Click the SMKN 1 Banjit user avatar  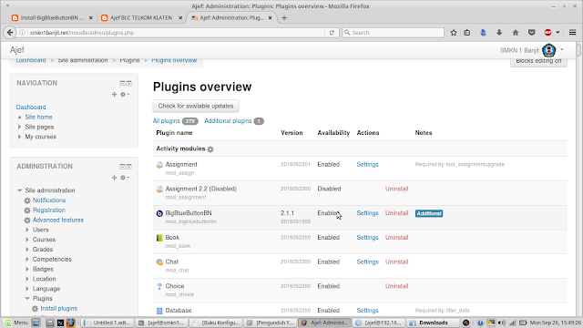click(x=548, y=50)
